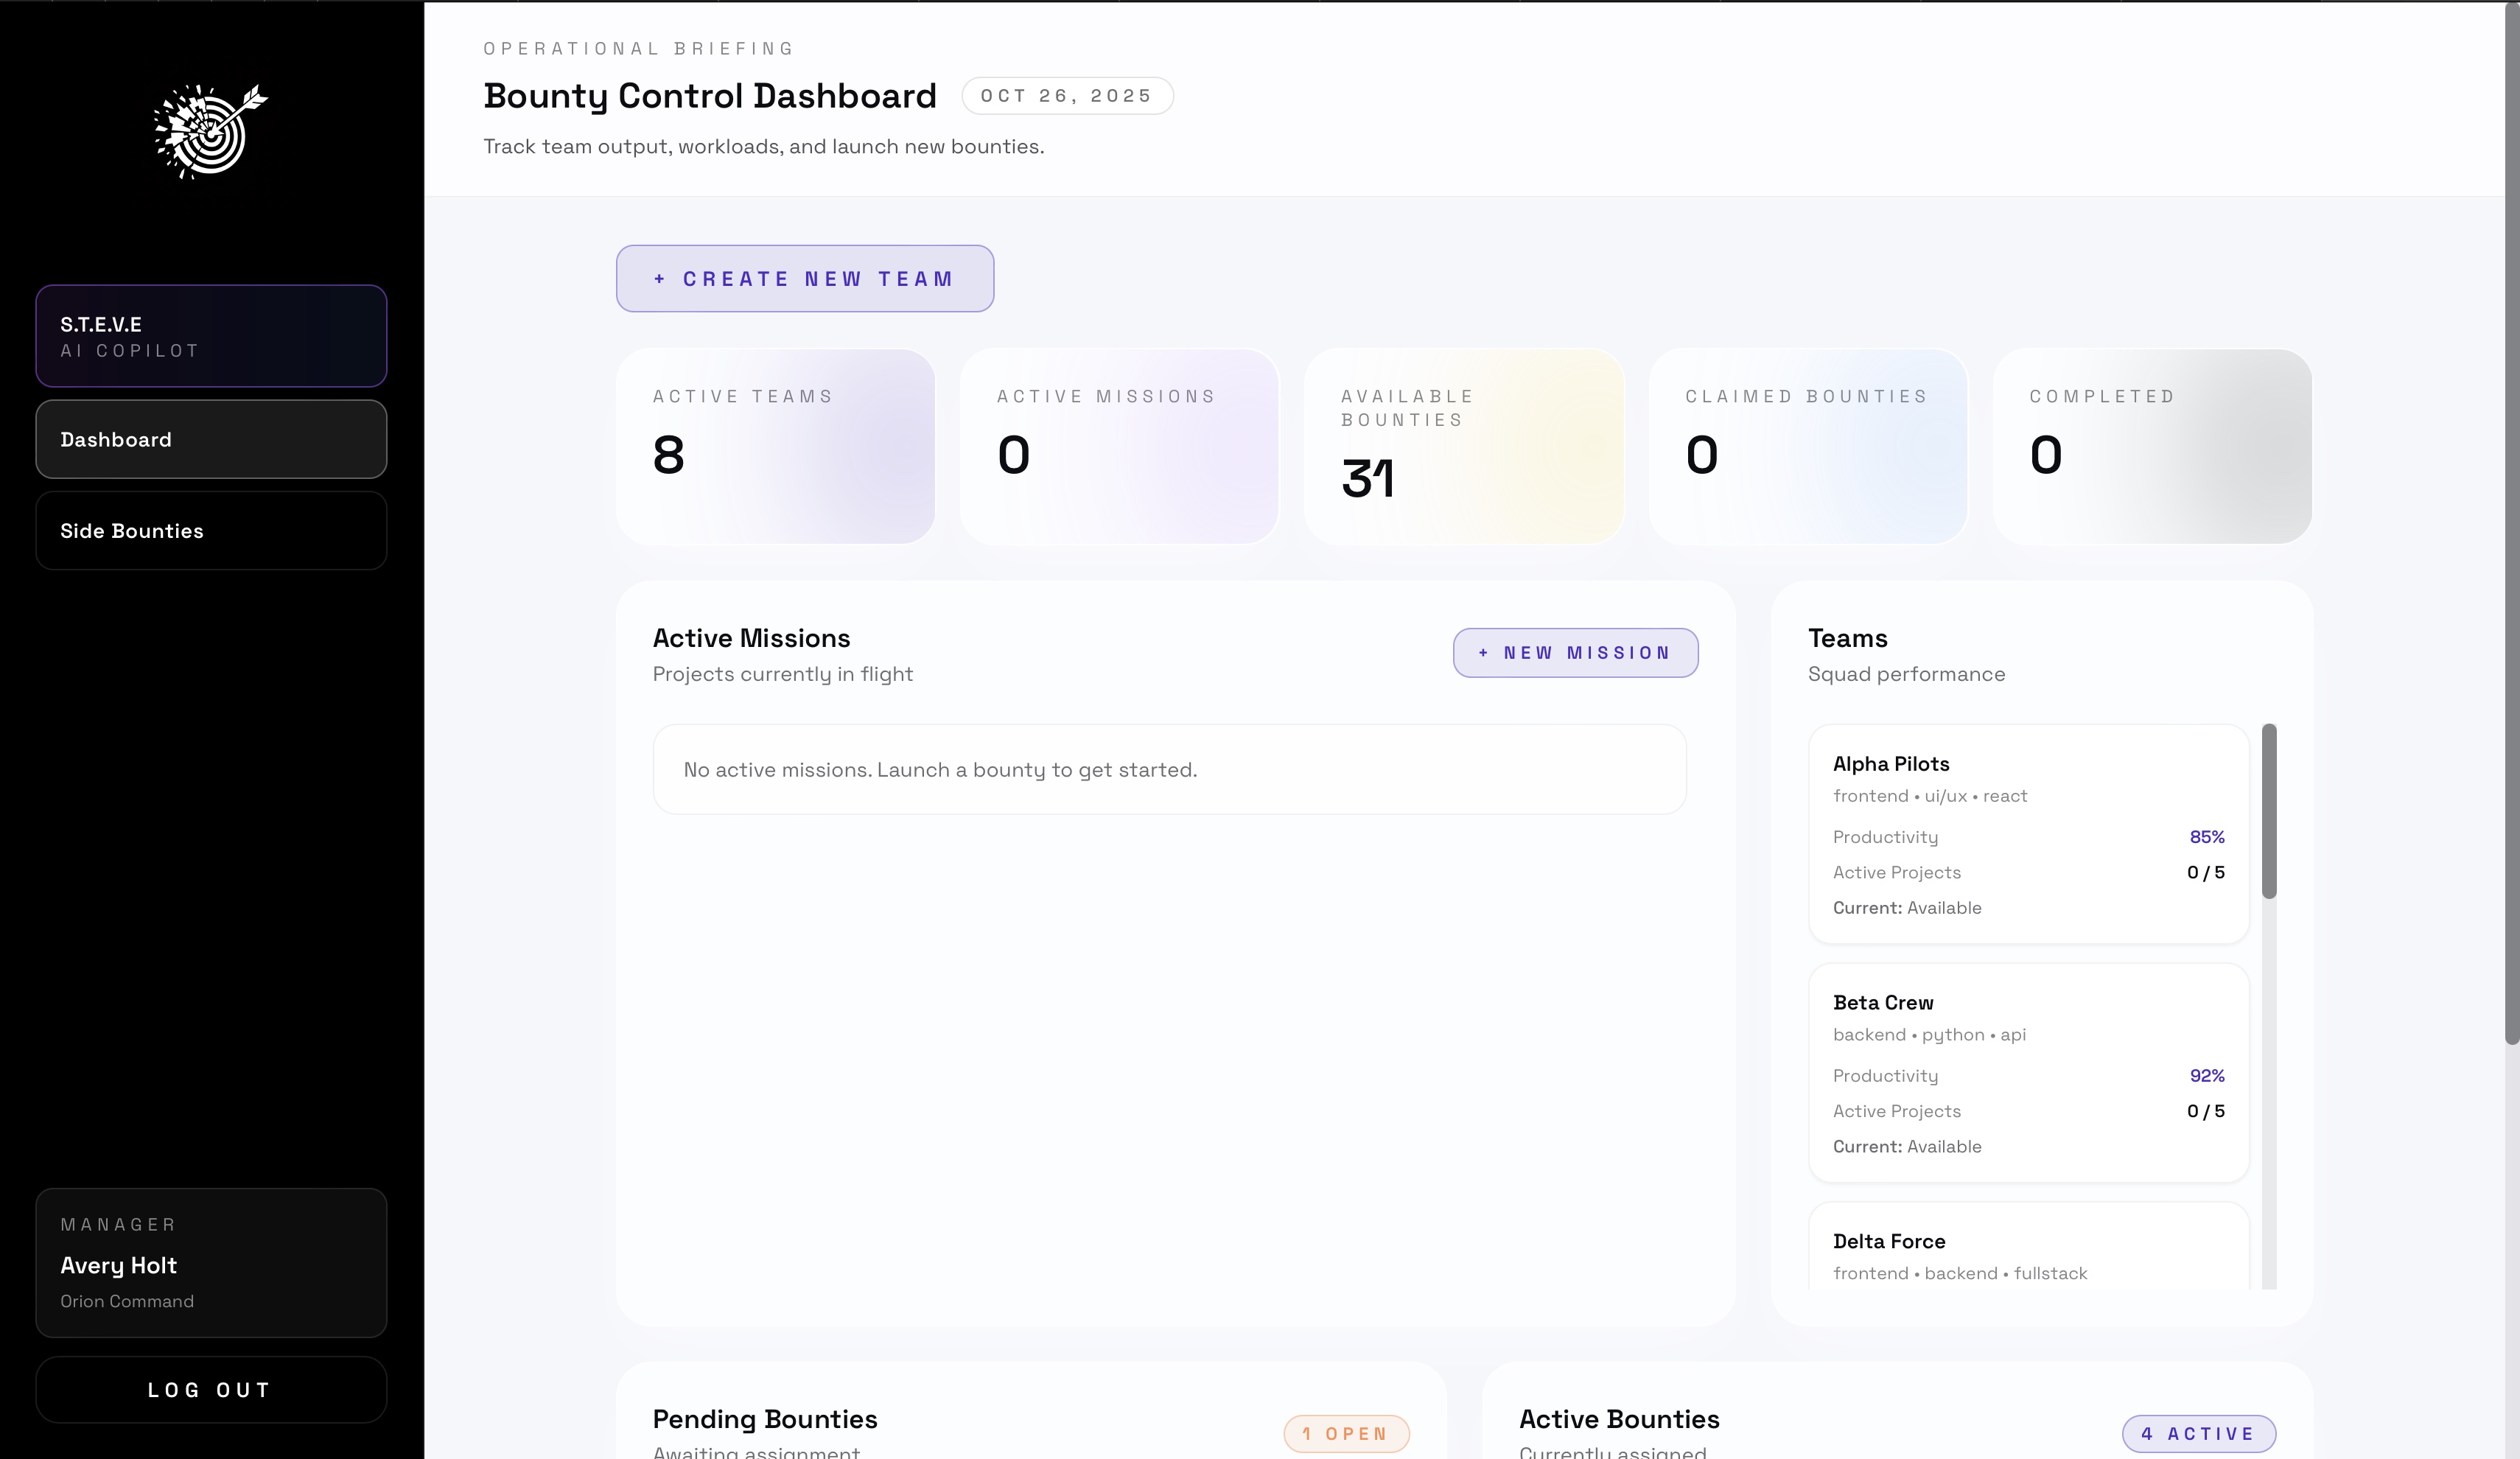Click the target-with-arrow logo icon
Screen dimensions: 2520x1459
(210, 131)
